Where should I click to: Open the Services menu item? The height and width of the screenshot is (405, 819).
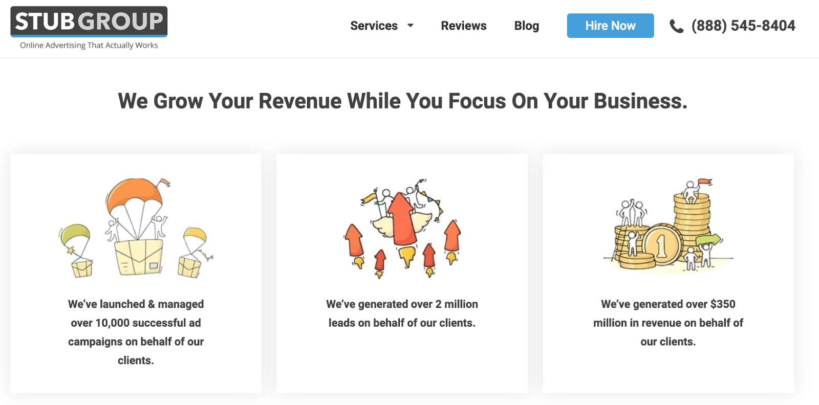click(x=374, y=26)
